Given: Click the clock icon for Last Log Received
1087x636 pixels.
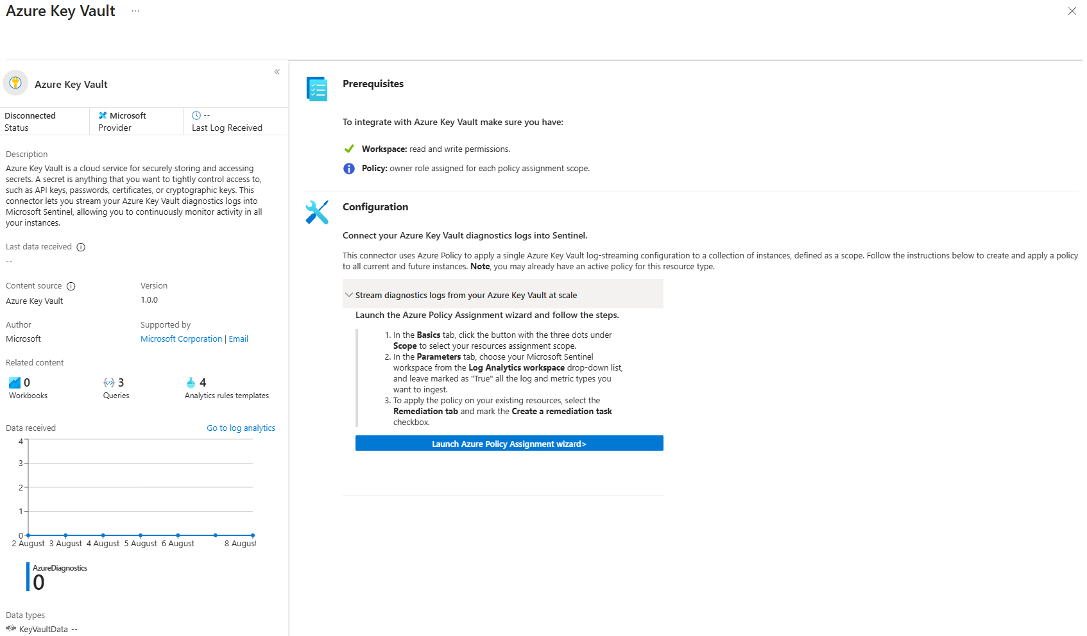Looking at the screenshot, I should [x=196, y=115].
